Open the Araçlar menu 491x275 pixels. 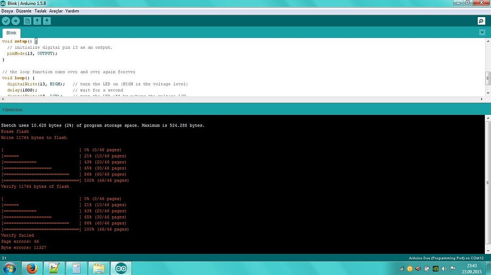[56, 10]
